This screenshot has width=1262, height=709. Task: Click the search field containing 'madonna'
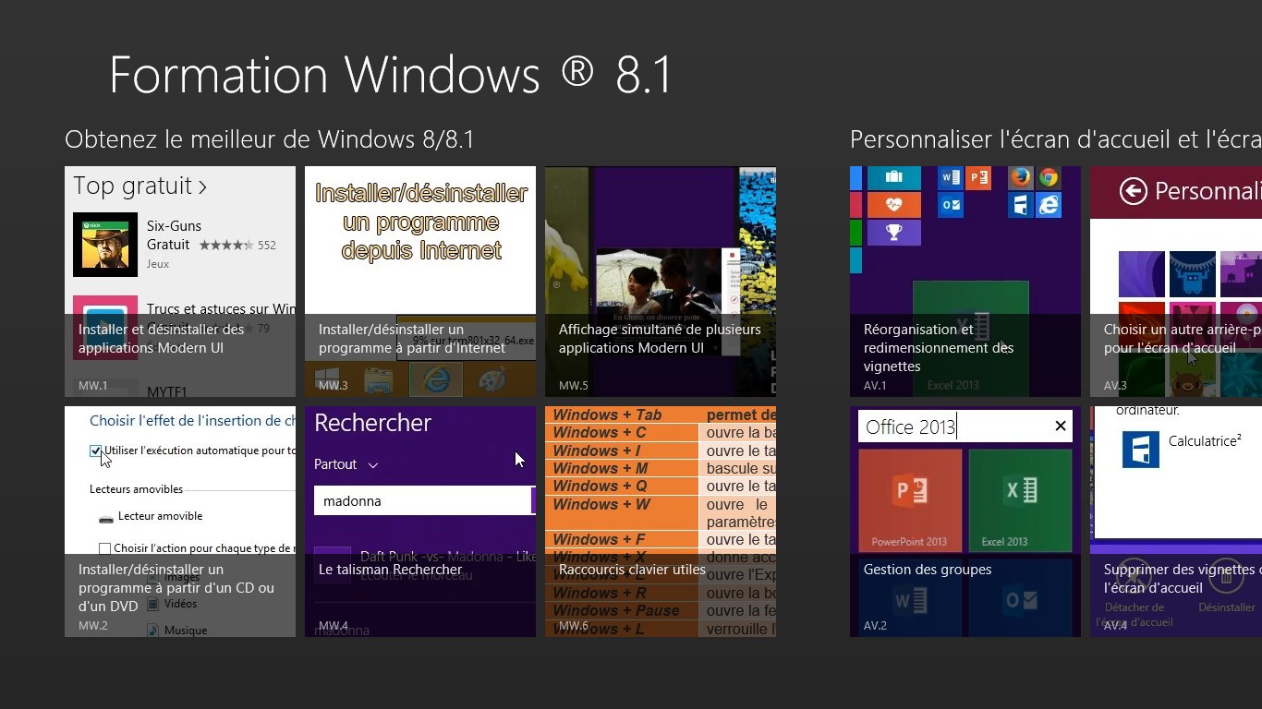tap(421, 501)
